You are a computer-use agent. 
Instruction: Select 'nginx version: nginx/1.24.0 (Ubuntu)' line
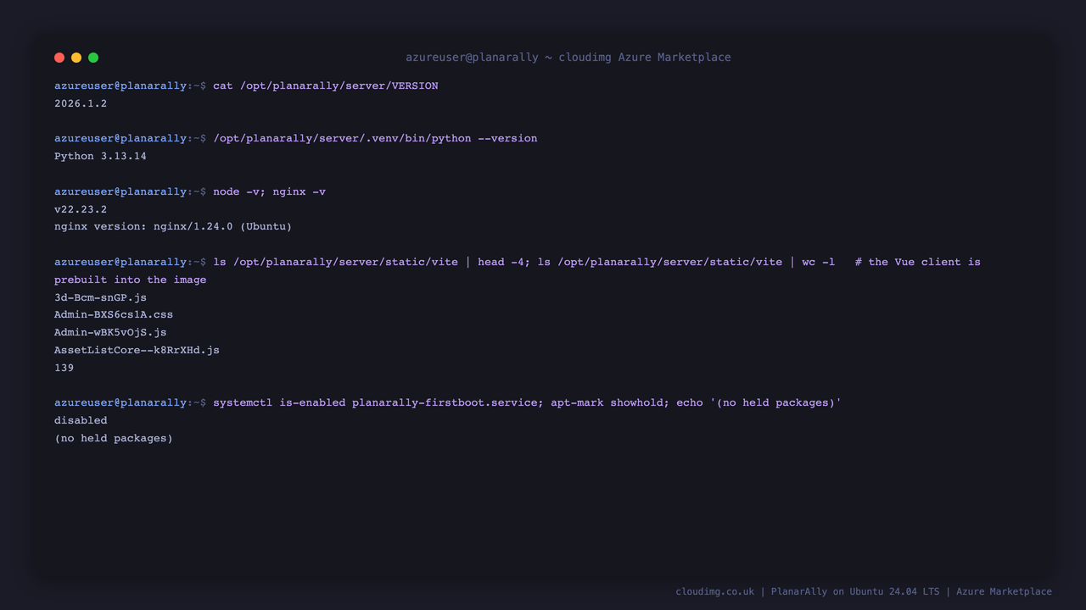(173, 226)
